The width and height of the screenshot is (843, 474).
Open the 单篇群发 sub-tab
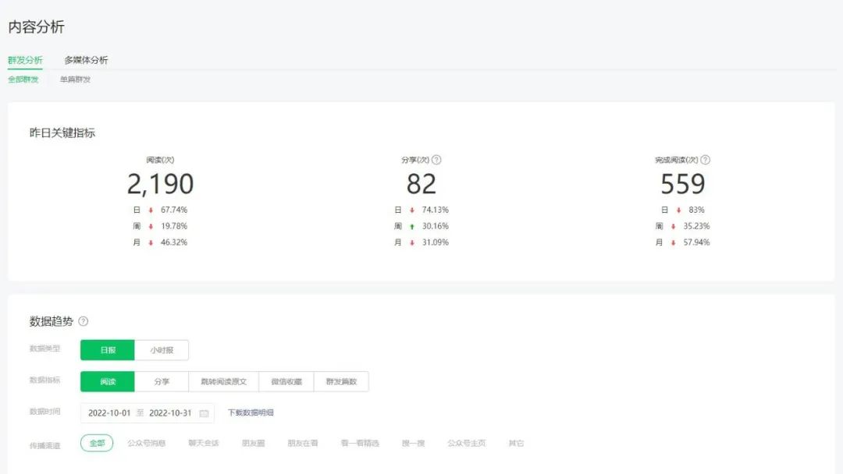75,80
